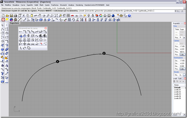Save the model with the floppy disk icon

11,16
